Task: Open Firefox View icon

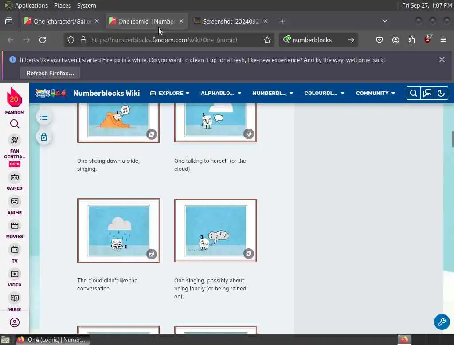Action: [9, 21]
